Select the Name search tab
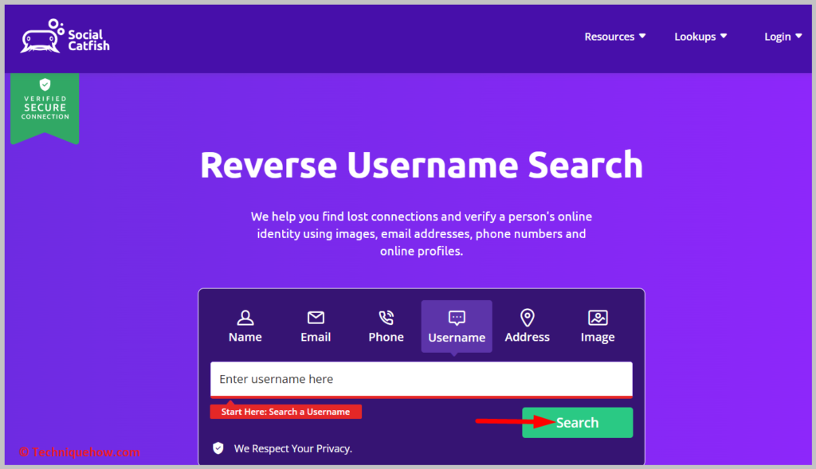 (245, 326)
